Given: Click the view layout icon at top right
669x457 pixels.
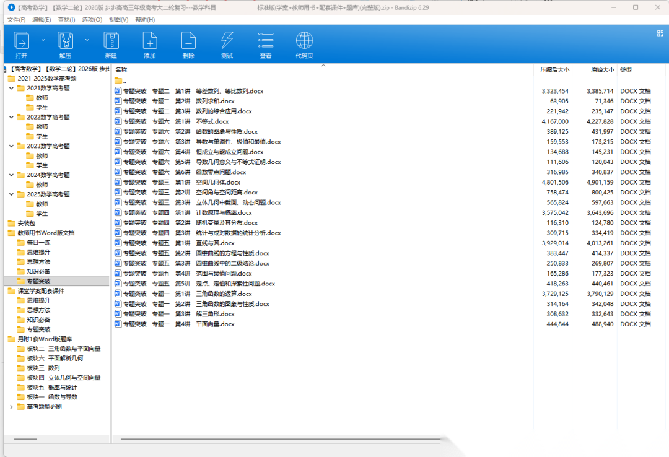Looking at the screenshot, I should [x=660, y=33].
